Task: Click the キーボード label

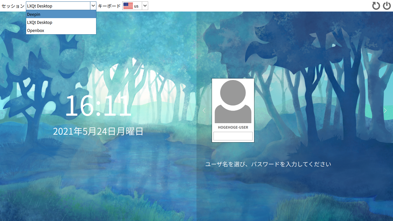Action: (x=109, y=6)
